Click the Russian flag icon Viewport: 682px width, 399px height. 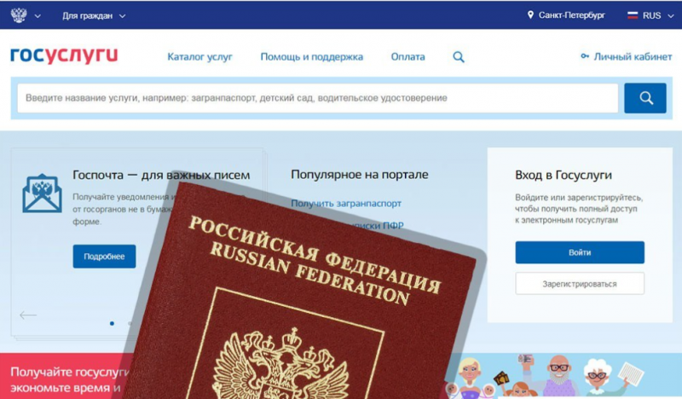633,15
